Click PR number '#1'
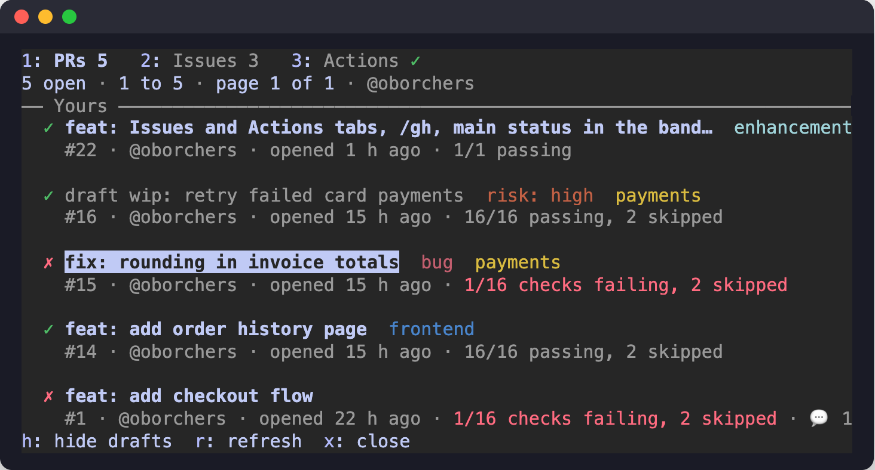The height and width of the screenshot is (470, 875). (75, 419)
